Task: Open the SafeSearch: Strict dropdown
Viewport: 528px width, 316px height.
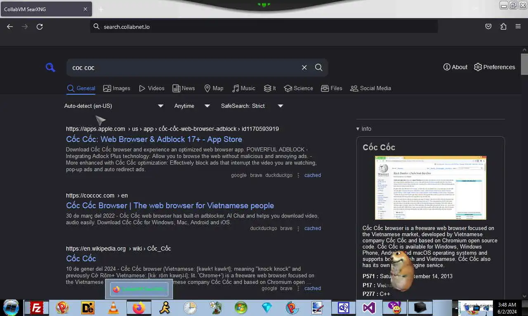Action: click(x=252, y=106)
